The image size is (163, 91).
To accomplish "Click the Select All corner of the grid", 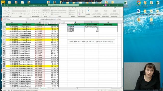I will 5,22.
